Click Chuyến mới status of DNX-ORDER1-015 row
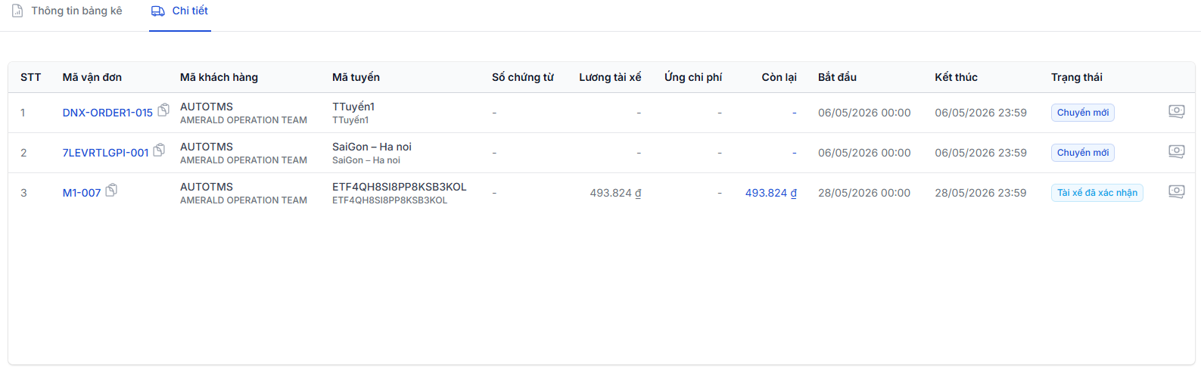1201x369 pixels. 1083,113
